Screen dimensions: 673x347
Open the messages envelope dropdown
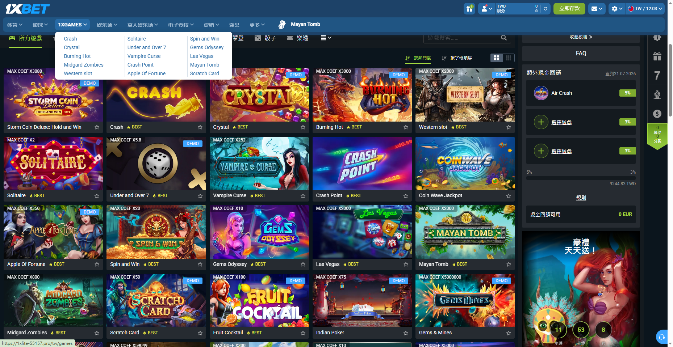click(597, 9)
